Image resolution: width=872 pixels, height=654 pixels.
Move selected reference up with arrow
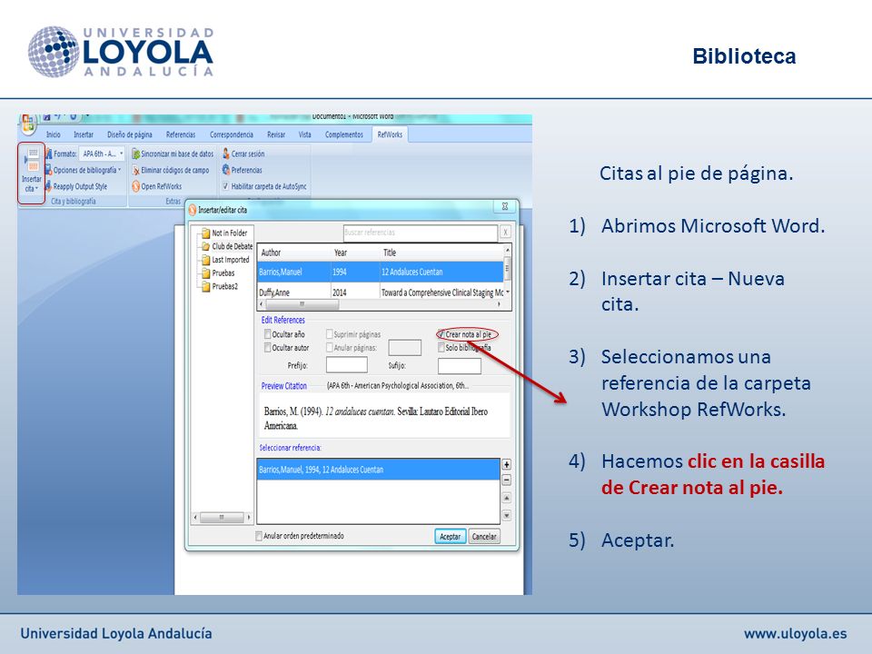(507, 499)
